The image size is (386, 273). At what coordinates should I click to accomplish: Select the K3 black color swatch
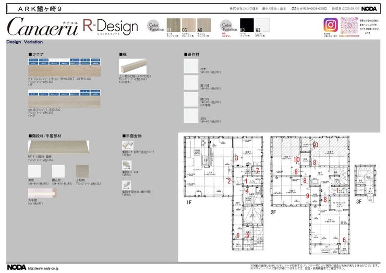246,26
